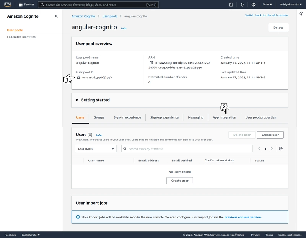The image size is (306, 238).
Task: Go to next page of users
Action: (x=272, y=149)
